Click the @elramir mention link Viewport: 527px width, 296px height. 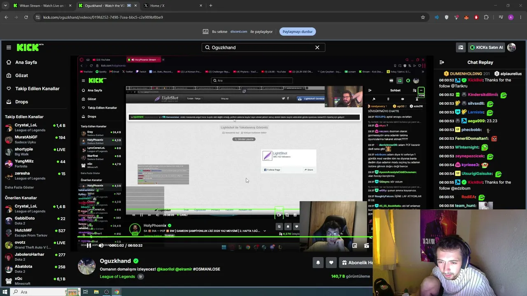click(183, 269)
